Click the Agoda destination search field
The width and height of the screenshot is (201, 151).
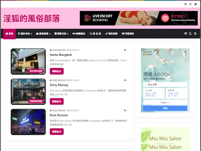(165, 85)
